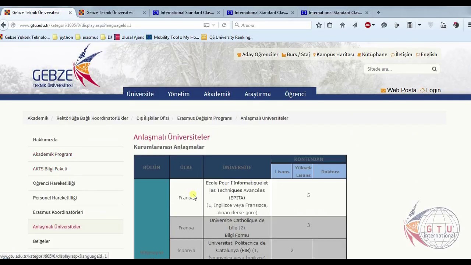Open Kampüs Haritası link

click(x=333, y=54)
